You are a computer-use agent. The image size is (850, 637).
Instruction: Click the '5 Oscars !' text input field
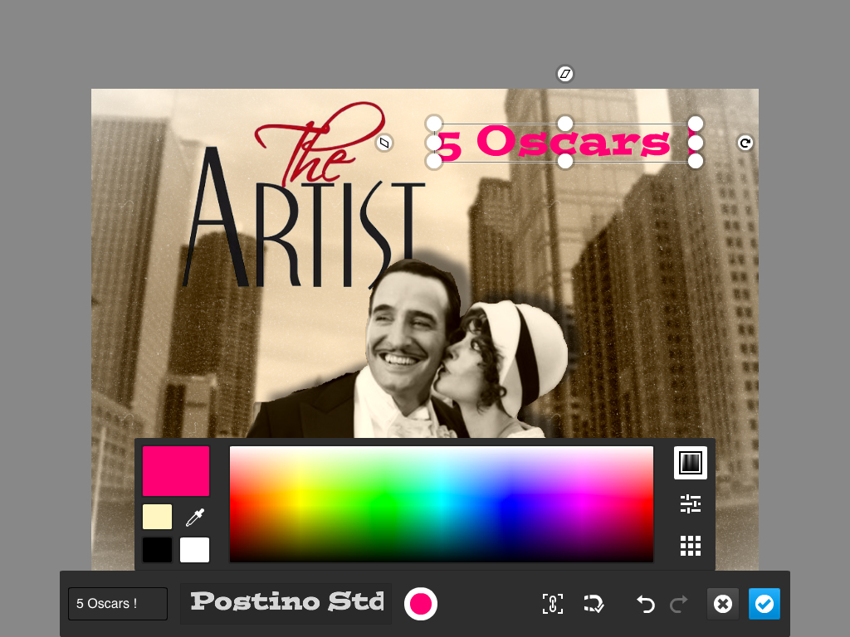[x=118, y=604]
